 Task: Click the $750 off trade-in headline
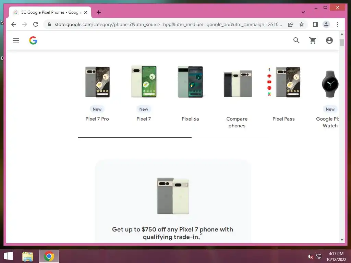click(x=172, y=233)
